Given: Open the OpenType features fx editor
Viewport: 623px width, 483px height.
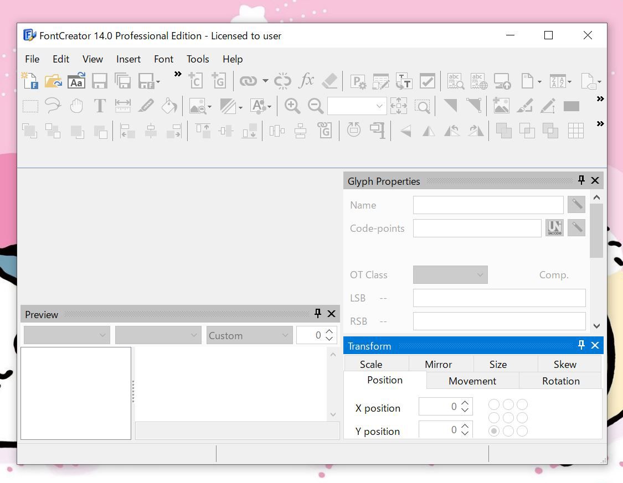Looking at the screenshot, I should (306, 81).
